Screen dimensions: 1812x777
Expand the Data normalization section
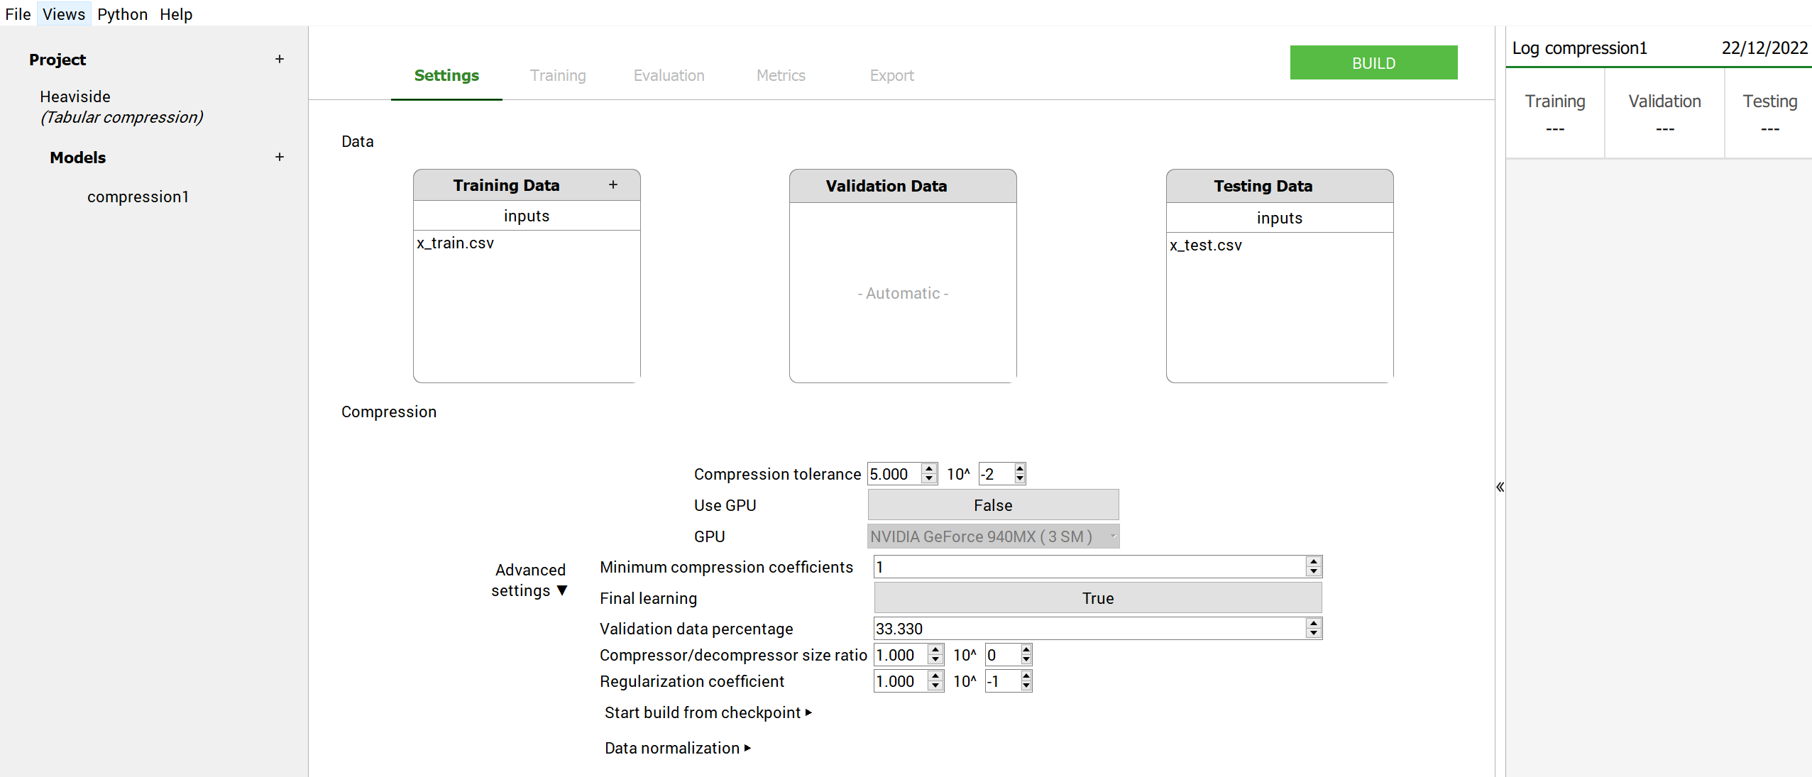[x=677, y=747]
